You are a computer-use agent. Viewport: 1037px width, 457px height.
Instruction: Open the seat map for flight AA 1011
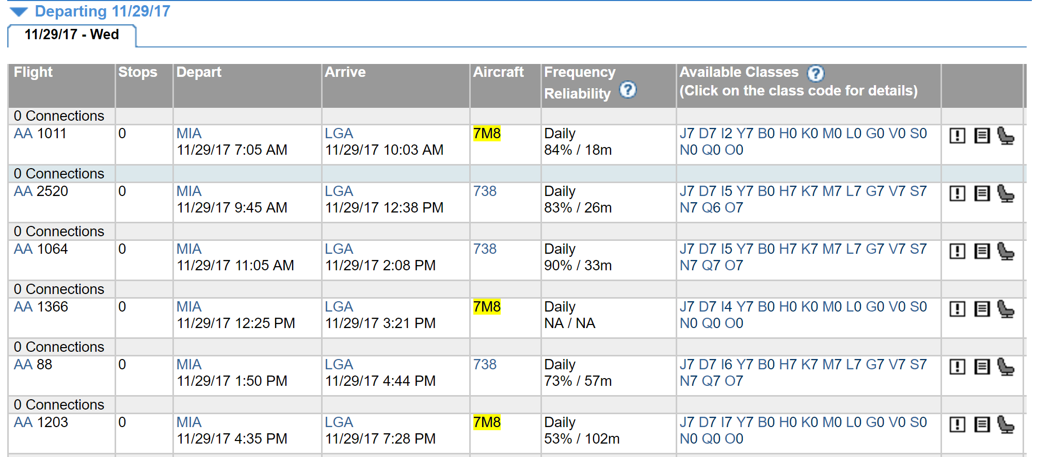click(1005, 136)
